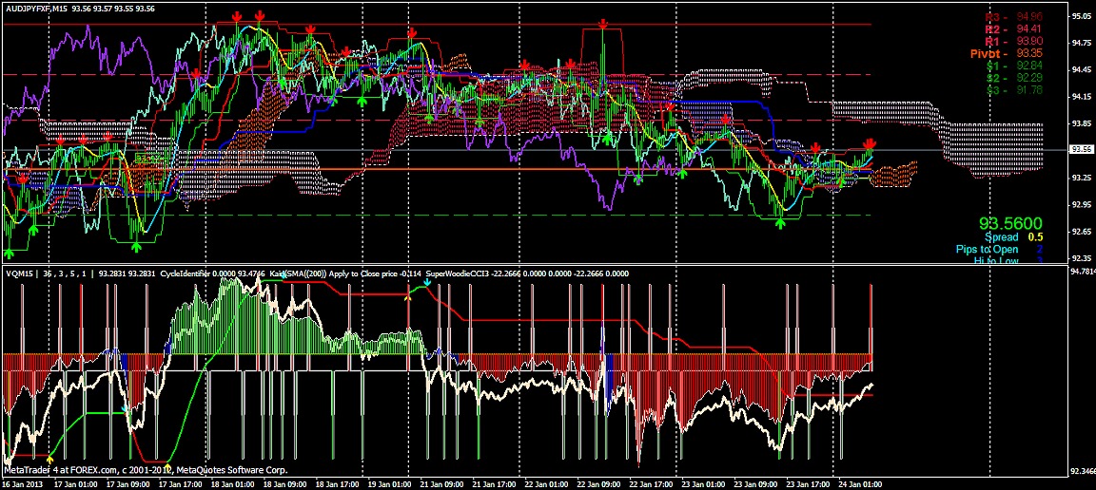Click the red down arrow atop the tall spike near 22 Jan 09:00
This screenshot has width=1096, height=490.
602,25
